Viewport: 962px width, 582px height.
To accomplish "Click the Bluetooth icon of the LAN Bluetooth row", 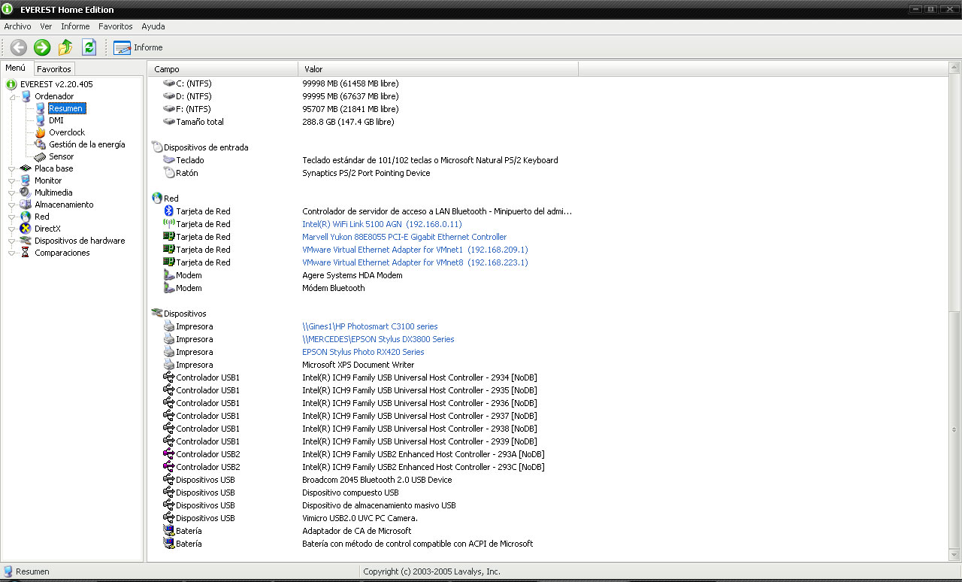I will 169,211.
